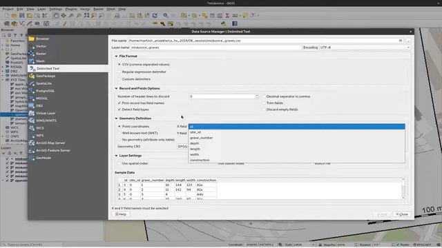Screen dimensions: 442x248
Task: Select the Mesh source tab
Action: point(40,61)
